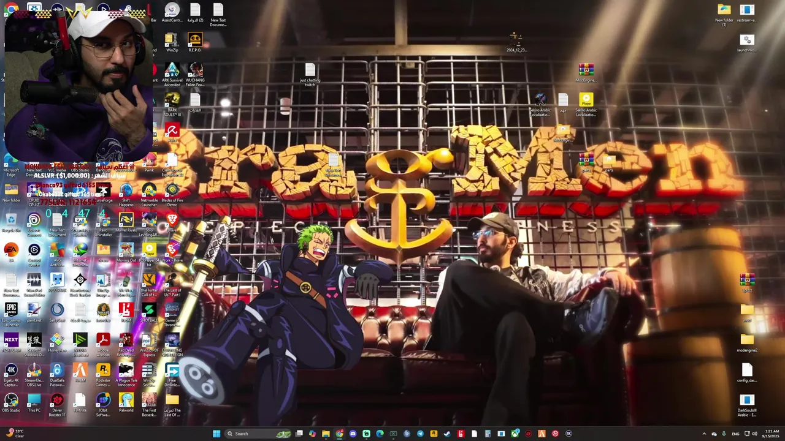Open Telegram from the taskbar
Screen dimensions: 785x441
tap(420, 434)
